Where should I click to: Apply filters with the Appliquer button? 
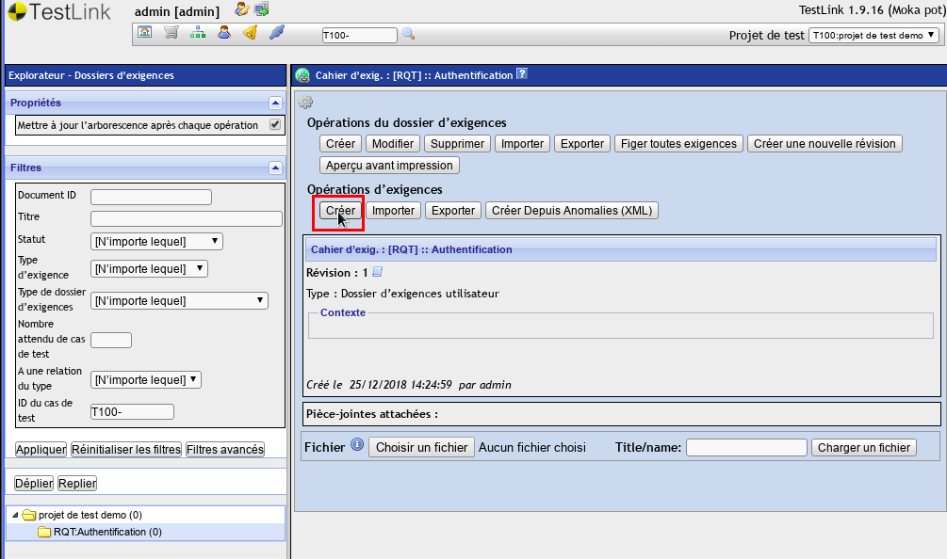coord(41,449)
